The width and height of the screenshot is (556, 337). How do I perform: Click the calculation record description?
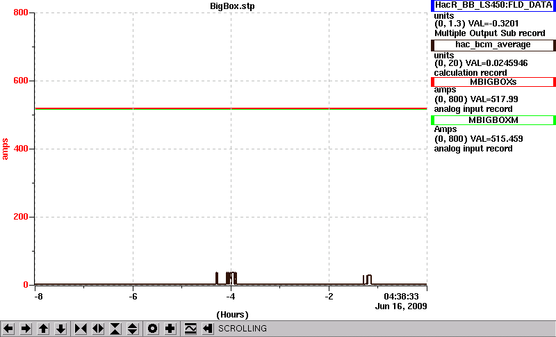click(471, 73)
